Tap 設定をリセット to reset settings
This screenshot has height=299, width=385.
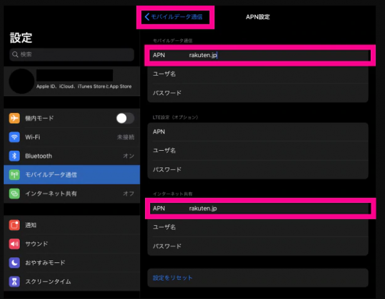point(258,278)
